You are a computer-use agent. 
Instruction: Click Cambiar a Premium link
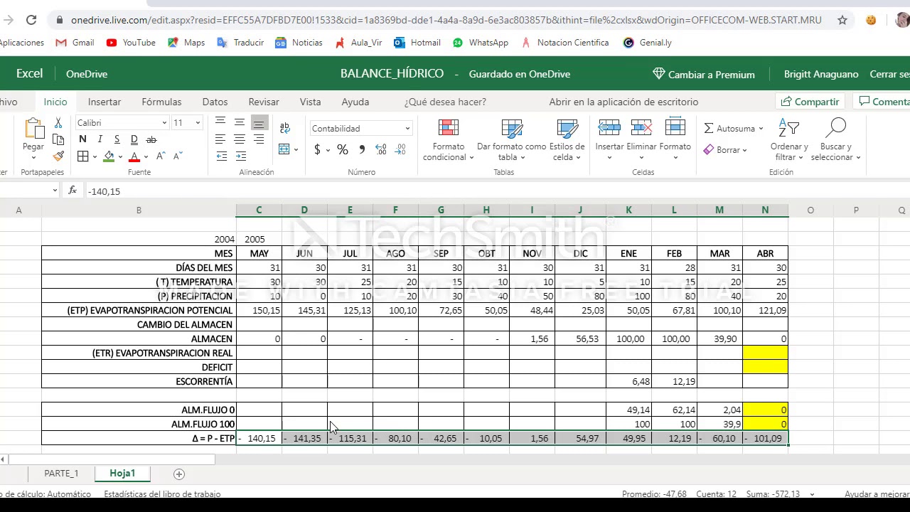click(704, 74)
